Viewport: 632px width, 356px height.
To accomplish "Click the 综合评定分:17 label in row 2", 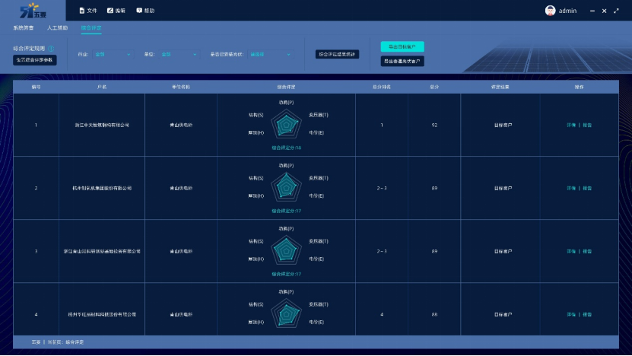I will pyautogui.click(x=286, y=211).
